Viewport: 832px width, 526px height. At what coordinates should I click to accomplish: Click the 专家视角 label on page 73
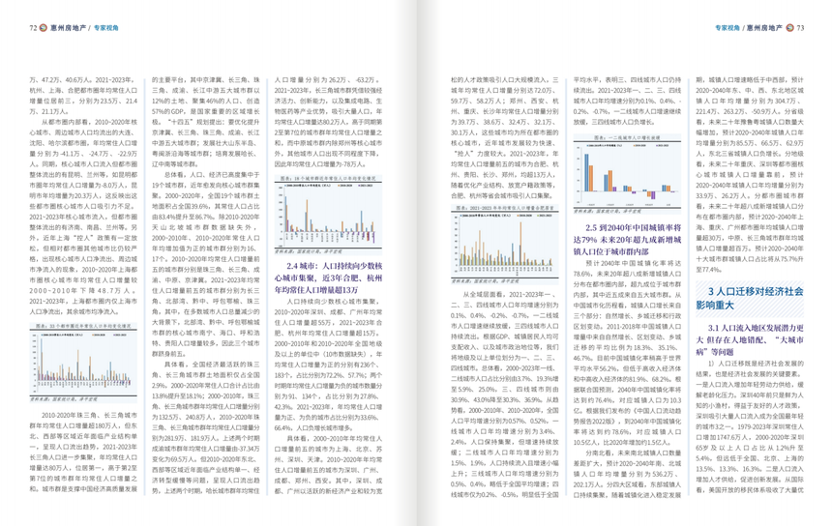pyautogui.click(x=727, y=28)
